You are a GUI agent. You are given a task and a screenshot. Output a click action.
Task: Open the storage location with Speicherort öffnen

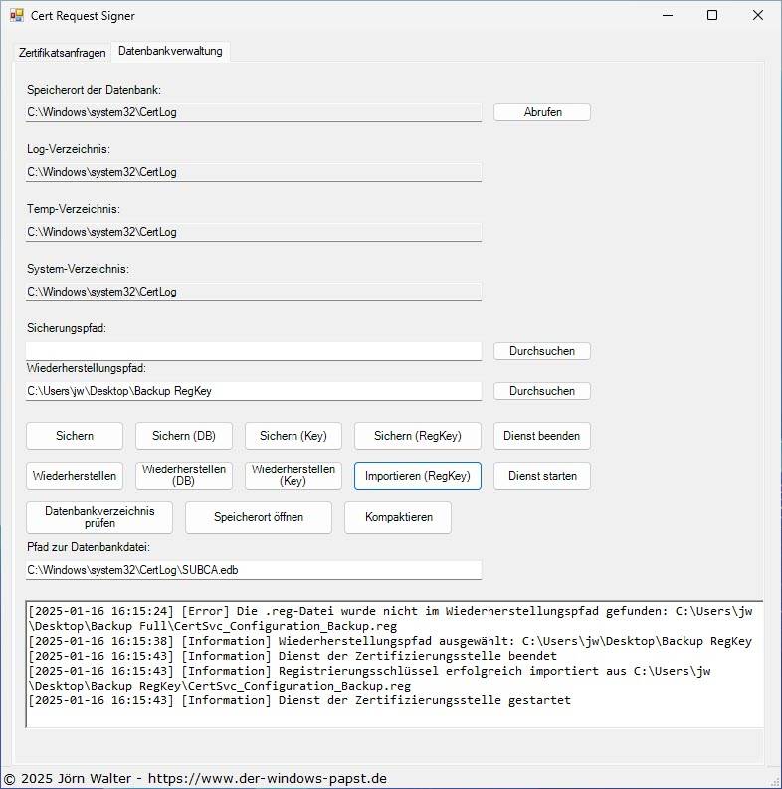tap(258, 517)
